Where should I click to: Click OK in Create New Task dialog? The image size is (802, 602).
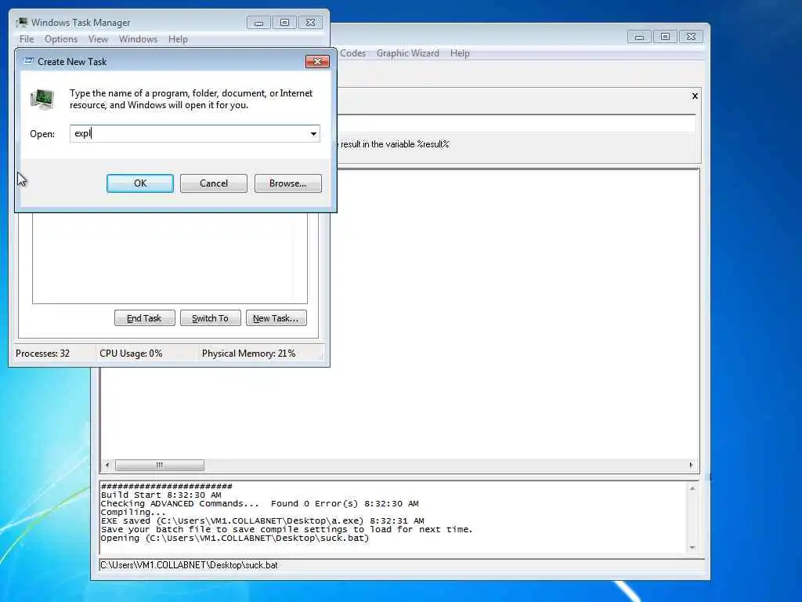pos(139,183)
